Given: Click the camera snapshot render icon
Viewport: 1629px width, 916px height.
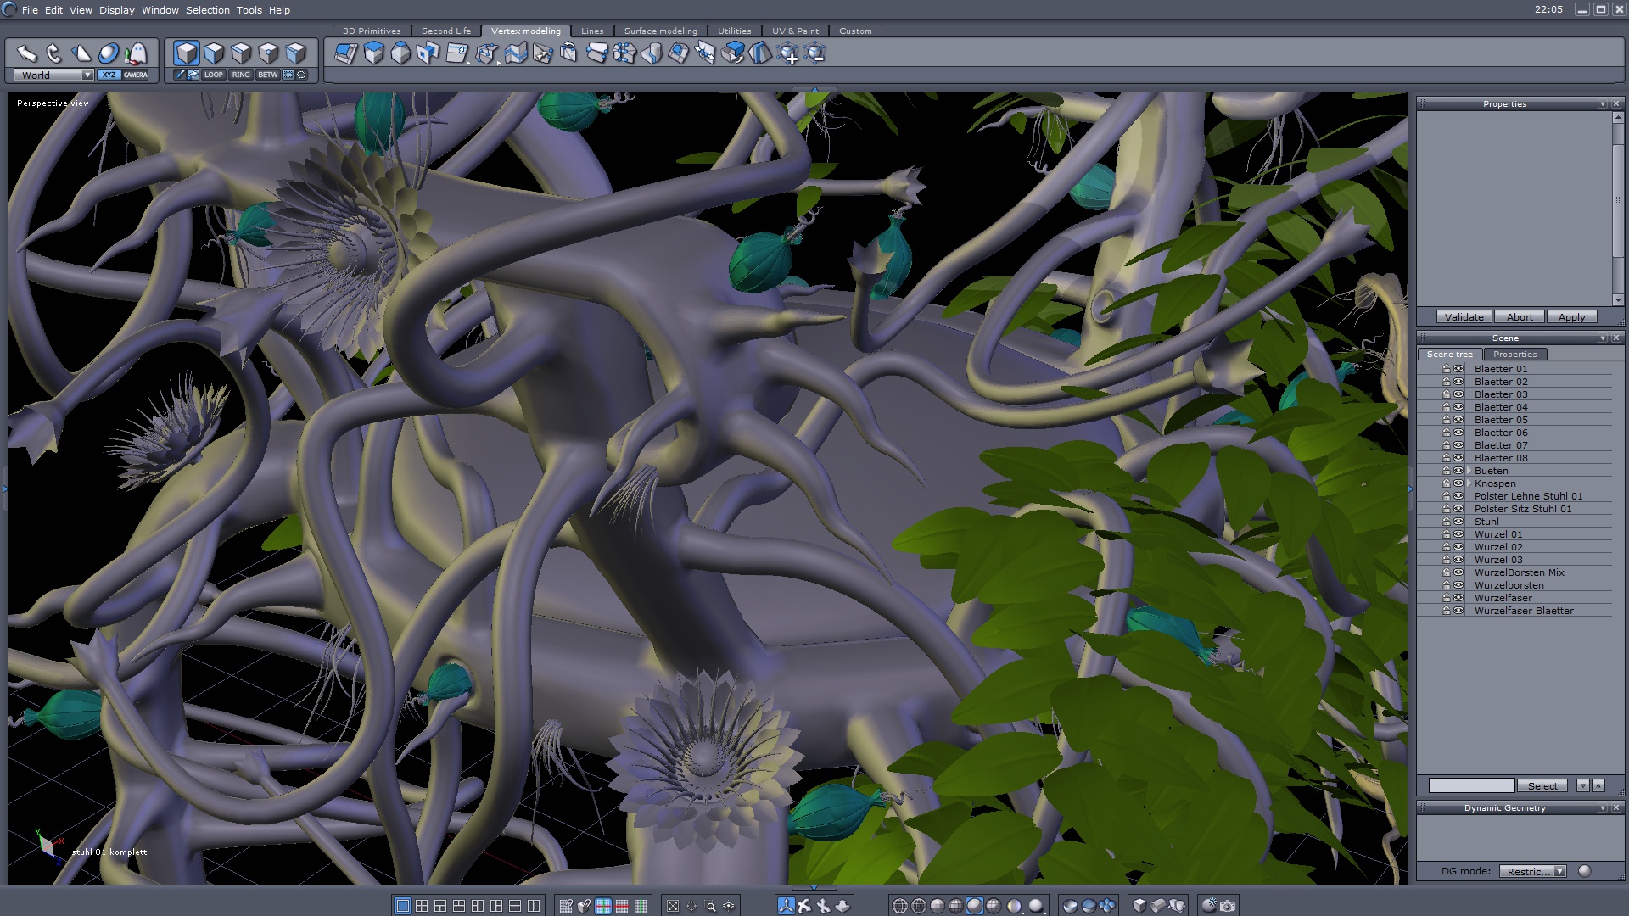Looking at the screenshot, I should pos(1227,906).
